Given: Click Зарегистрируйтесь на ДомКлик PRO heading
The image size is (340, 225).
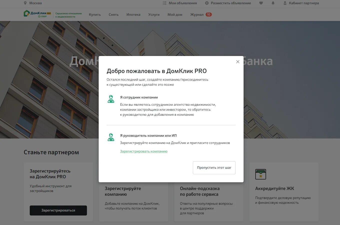Looking at the screenshot, I should (x=50, y=174).
